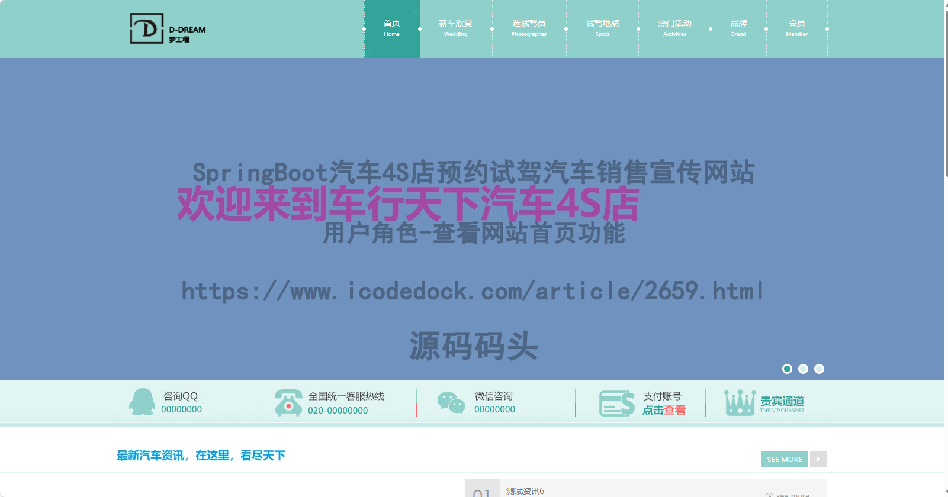
Task: Open the 首页 Home menu tab
Action: [x=392, y=28]
